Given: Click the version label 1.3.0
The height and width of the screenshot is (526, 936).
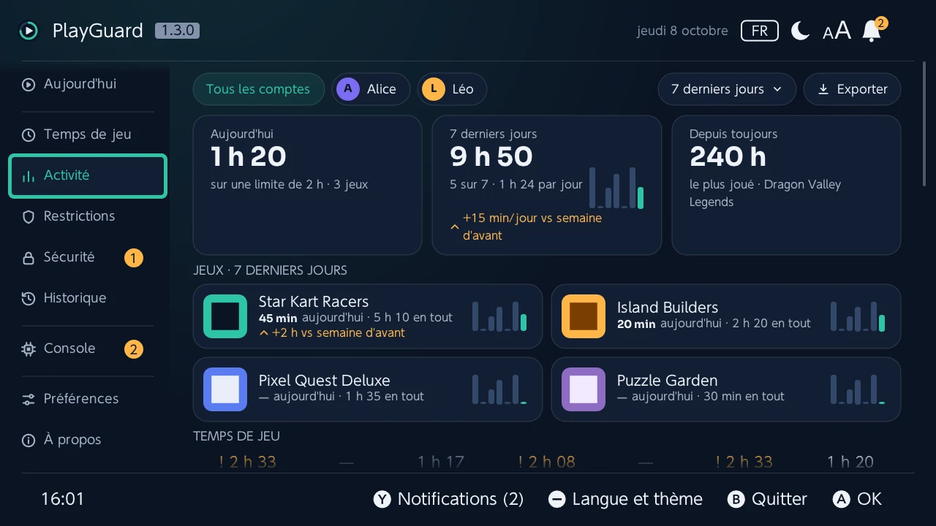Looking at the screenshot, I should click(177, 31).
